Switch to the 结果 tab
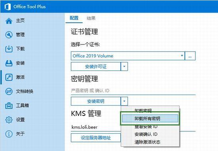The height and width of the screenshot is (151, 218). (x=91, y=18)
